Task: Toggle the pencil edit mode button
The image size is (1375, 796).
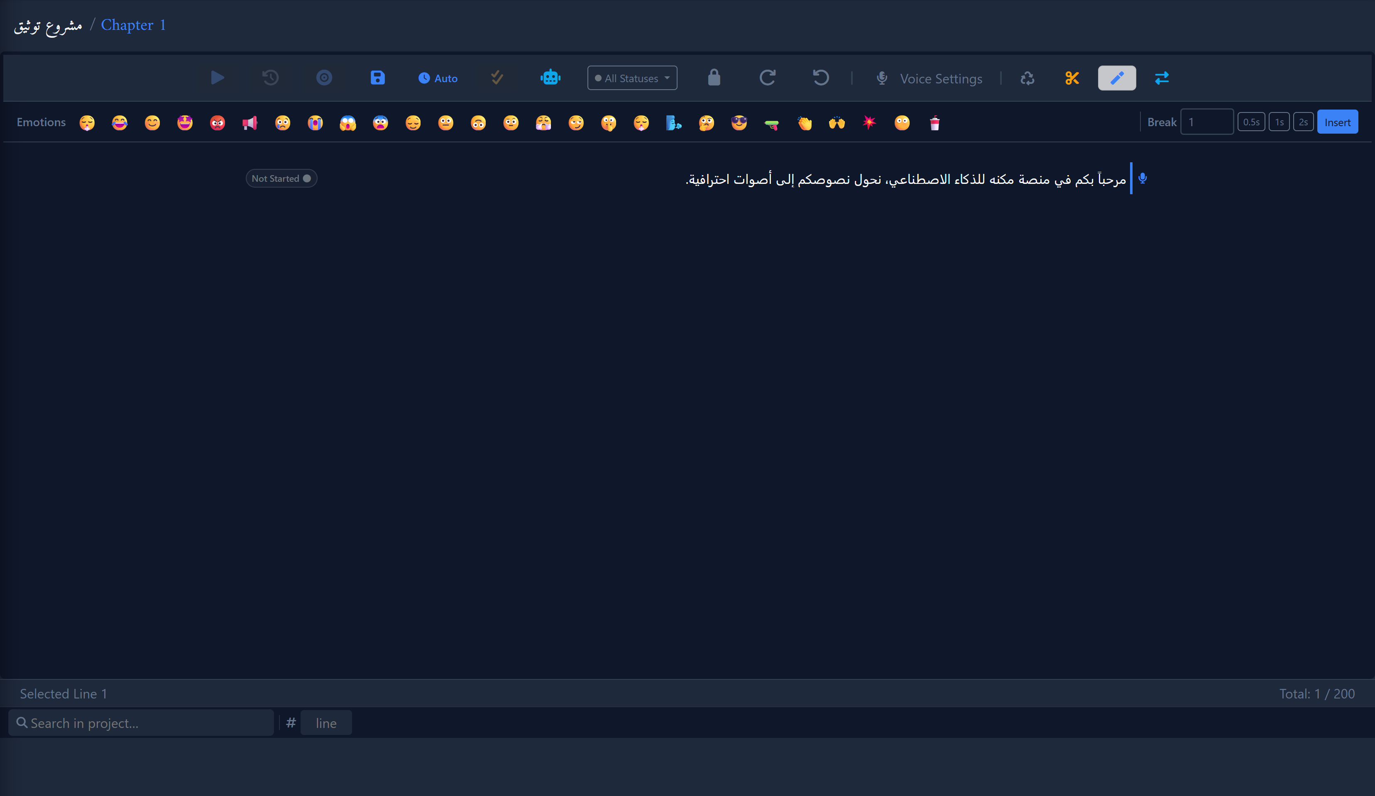Action: click(1117, 78)
